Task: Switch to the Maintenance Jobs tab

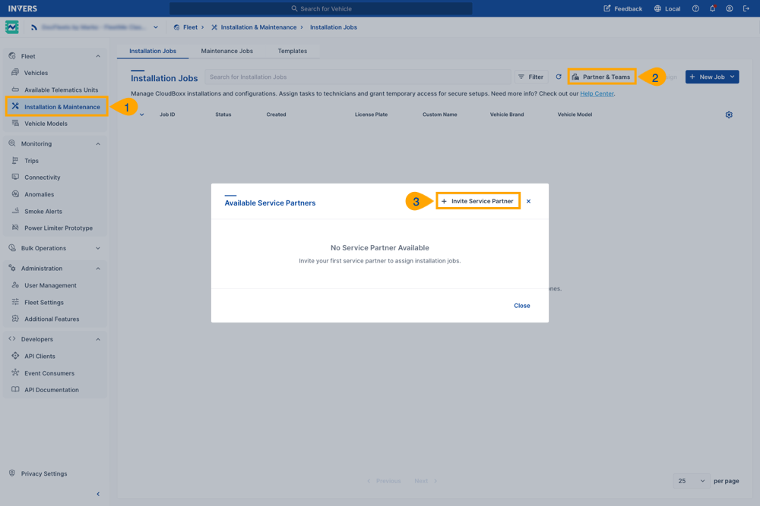Action: pos(226,51)
